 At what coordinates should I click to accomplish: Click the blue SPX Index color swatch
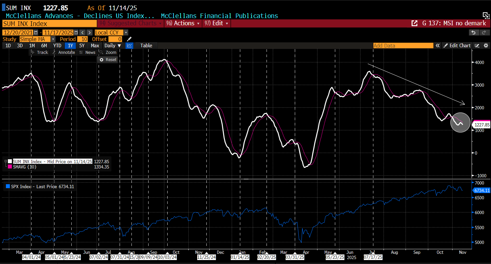tap(8, 187)
